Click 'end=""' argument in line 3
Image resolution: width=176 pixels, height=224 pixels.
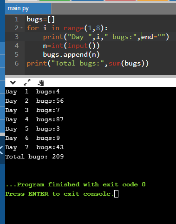(x=153, y=37)
